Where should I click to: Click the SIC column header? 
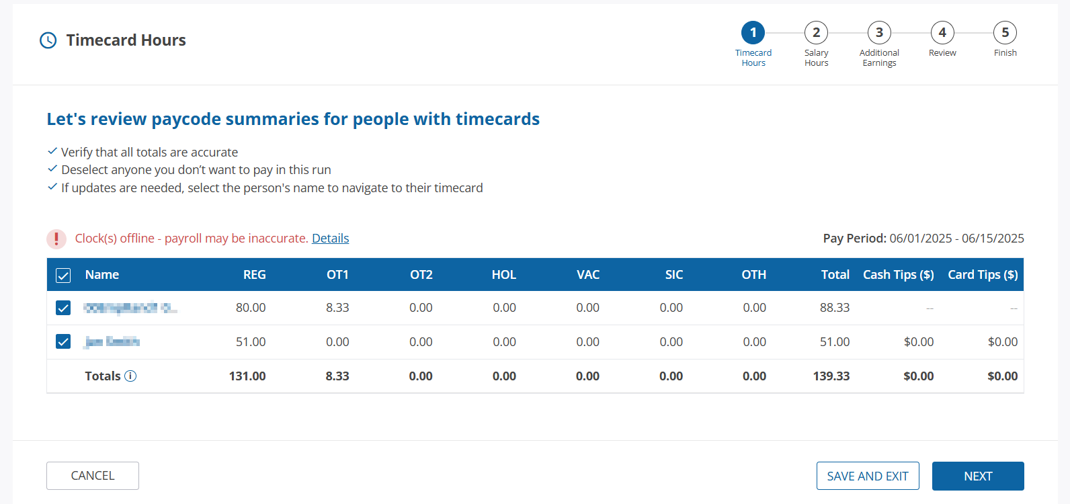(x=674, y=275)
